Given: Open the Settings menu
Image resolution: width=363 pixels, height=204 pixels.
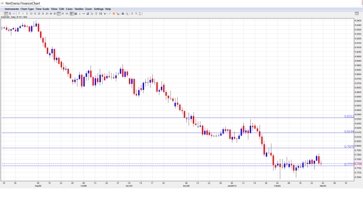Looking at the screenshot, I should click(x=99, y=9).
